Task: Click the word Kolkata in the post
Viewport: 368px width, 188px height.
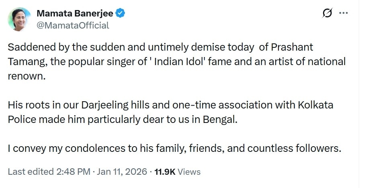Action: pyautogui.click(x=317, y=105)
